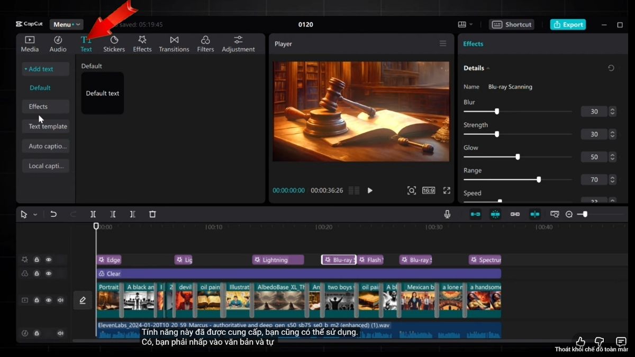Lock the effects track with the padlock
This screenshot has height=357, width=635.
tap(36, 259)
